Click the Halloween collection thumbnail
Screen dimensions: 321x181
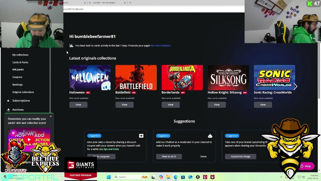click(90, 77)
